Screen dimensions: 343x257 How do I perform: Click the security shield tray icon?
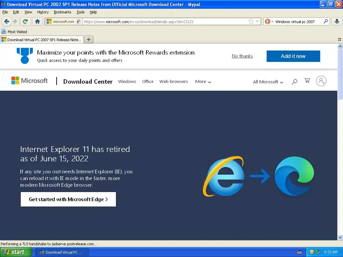click(x=312, y=252)
